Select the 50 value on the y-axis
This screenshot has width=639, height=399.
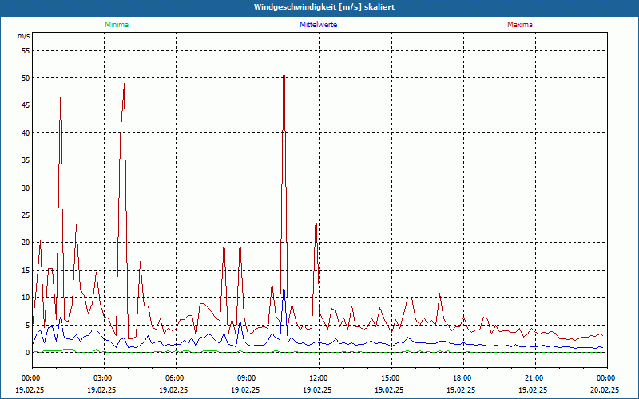pyautogui.click(x=26, y=78)
